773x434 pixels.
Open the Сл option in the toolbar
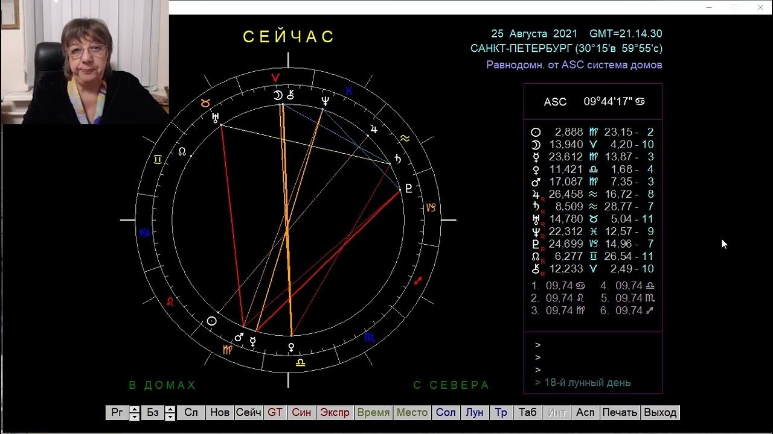tap(191, 412)
